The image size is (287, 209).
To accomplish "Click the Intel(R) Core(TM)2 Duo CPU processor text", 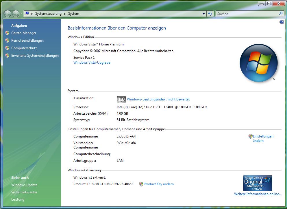I will (x=162, y=107).
